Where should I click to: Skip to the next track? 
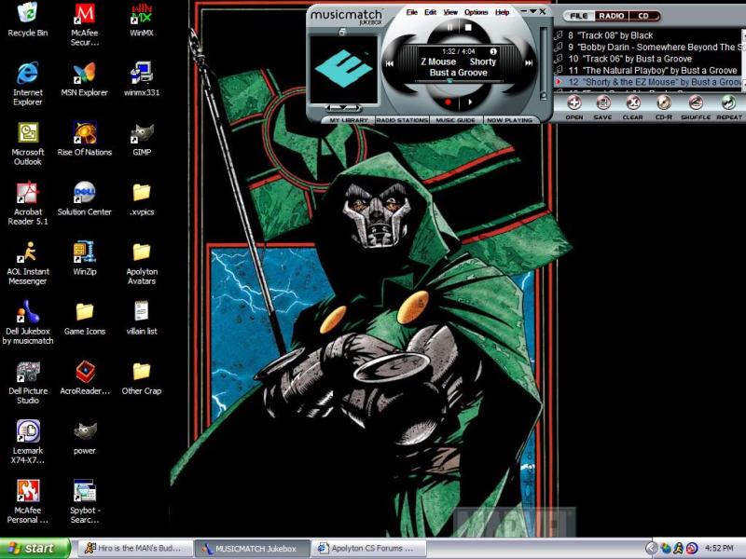pyautogui.click(x=529, y=63)
